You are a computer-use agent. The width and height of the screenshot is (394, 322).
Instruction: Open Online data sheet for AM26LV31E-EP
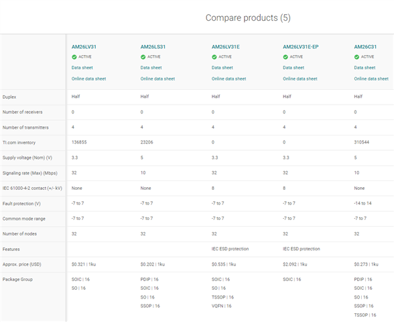300,78
